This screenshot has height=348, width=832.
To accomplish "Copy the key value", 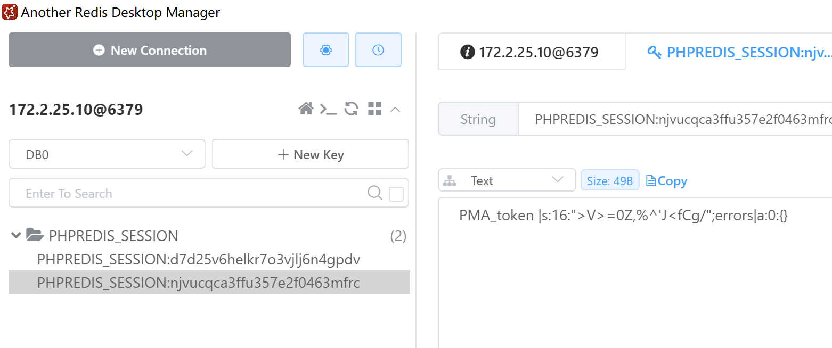I will coord(666,181).
